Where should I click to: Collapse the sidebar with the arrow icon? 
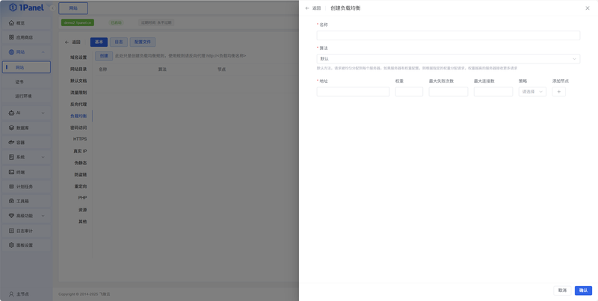(x=53, y=8)
